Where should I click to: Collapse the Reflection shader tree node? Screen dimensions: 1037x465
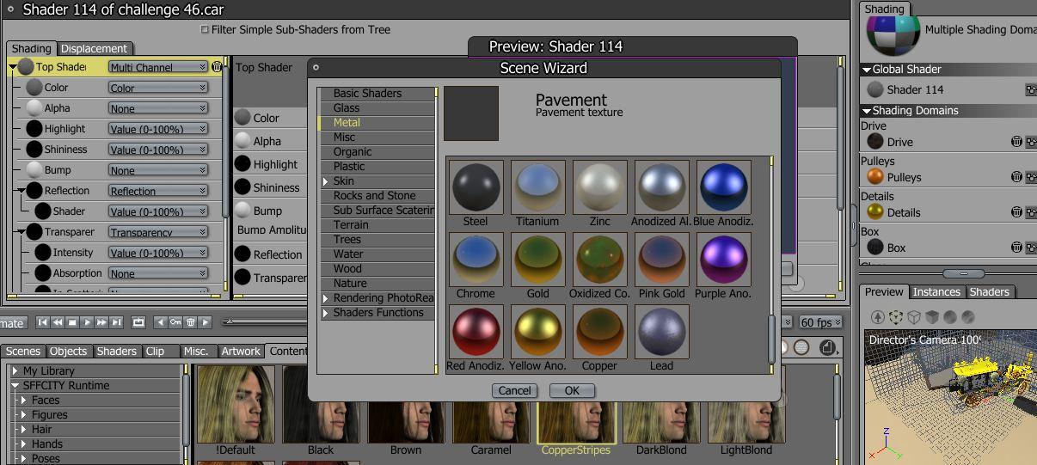pos(21,191)
